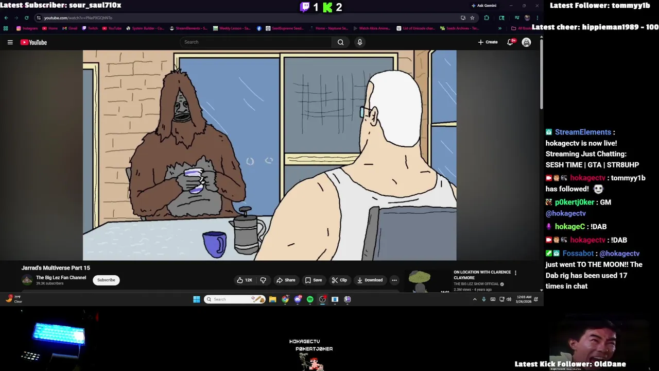
Task: Open Chrome from the taskbar
Action: click(x=285, y=299)
